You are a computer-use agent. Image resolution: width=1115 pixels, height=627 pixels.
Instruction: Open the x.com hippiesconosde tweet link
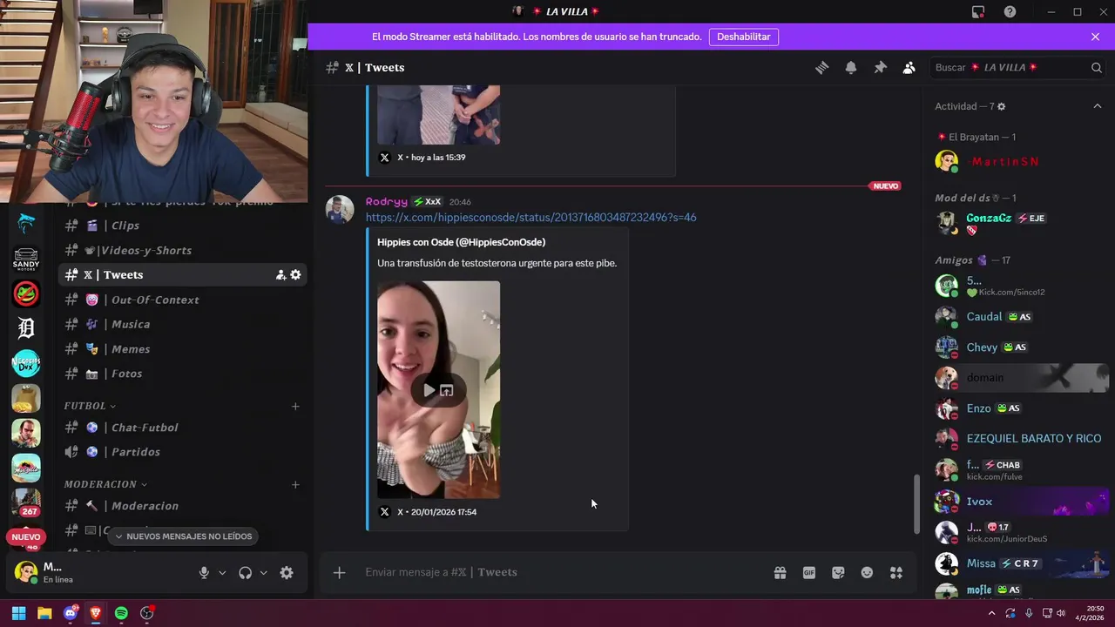(530, 217)
